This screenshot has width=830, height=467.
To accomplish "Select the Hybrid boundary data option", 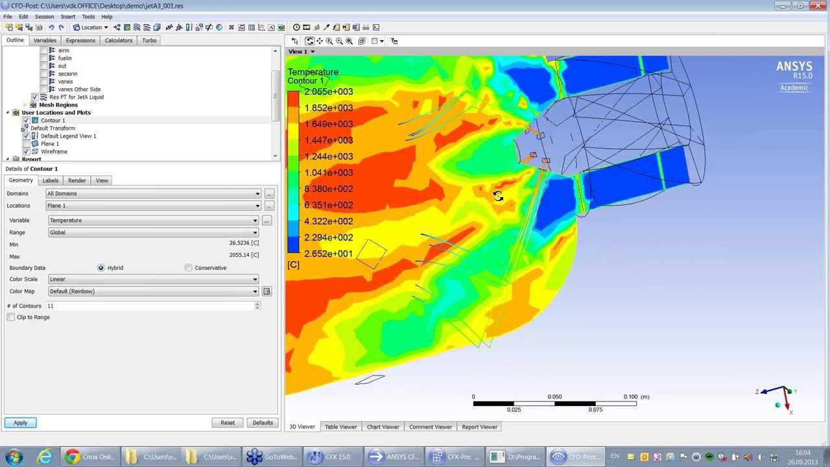I will pyautogui.click(x=101, y=268).
